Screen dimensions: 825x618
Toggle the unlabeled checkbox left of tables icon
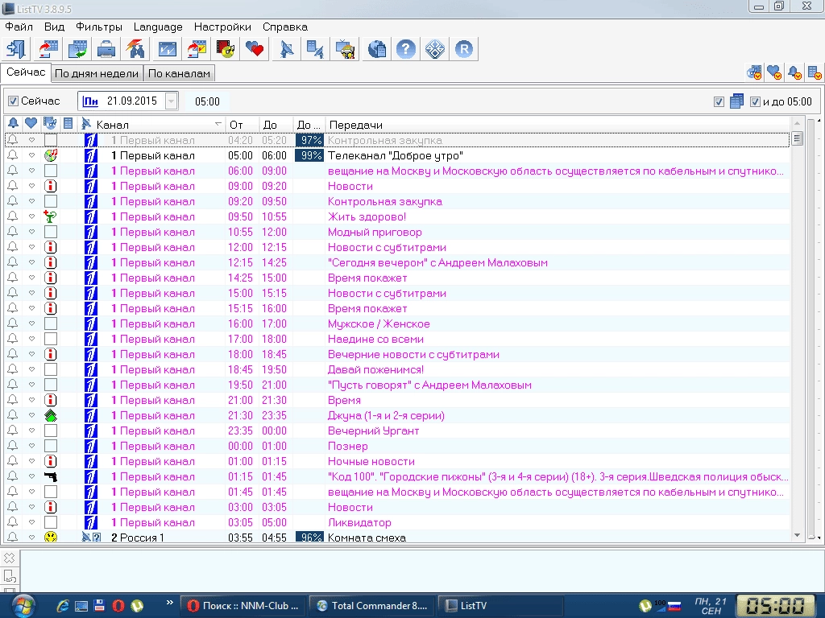point(719,101)
